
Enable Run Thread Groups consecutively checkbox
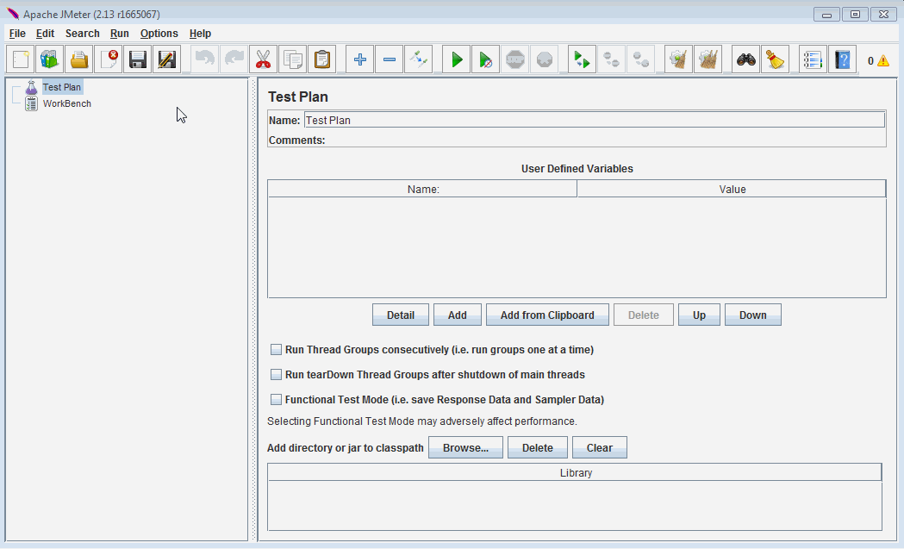pos(276,349)
